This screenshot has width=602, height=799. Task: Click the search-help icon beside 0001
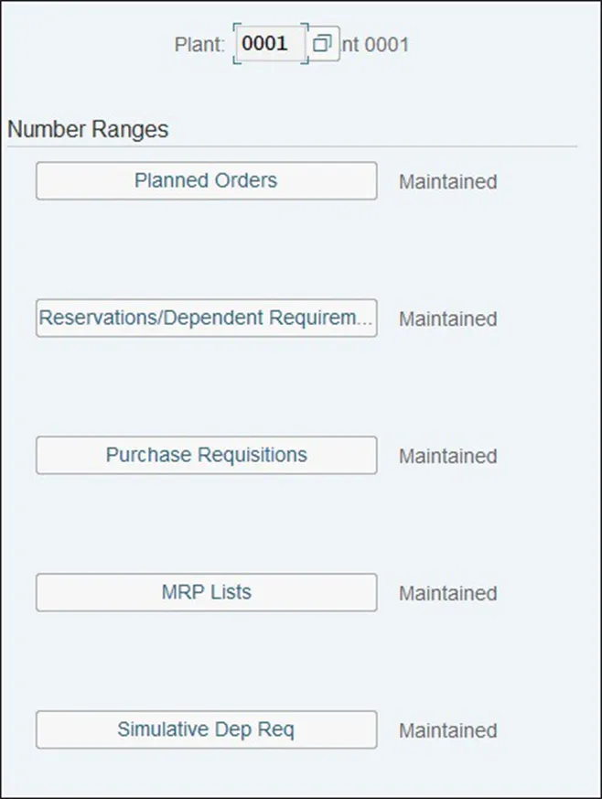(322, 44)
